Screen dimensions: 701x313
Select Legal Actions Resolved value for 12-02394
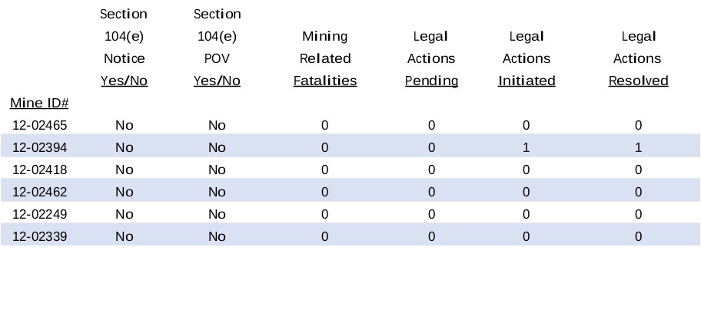pos(638,147)
